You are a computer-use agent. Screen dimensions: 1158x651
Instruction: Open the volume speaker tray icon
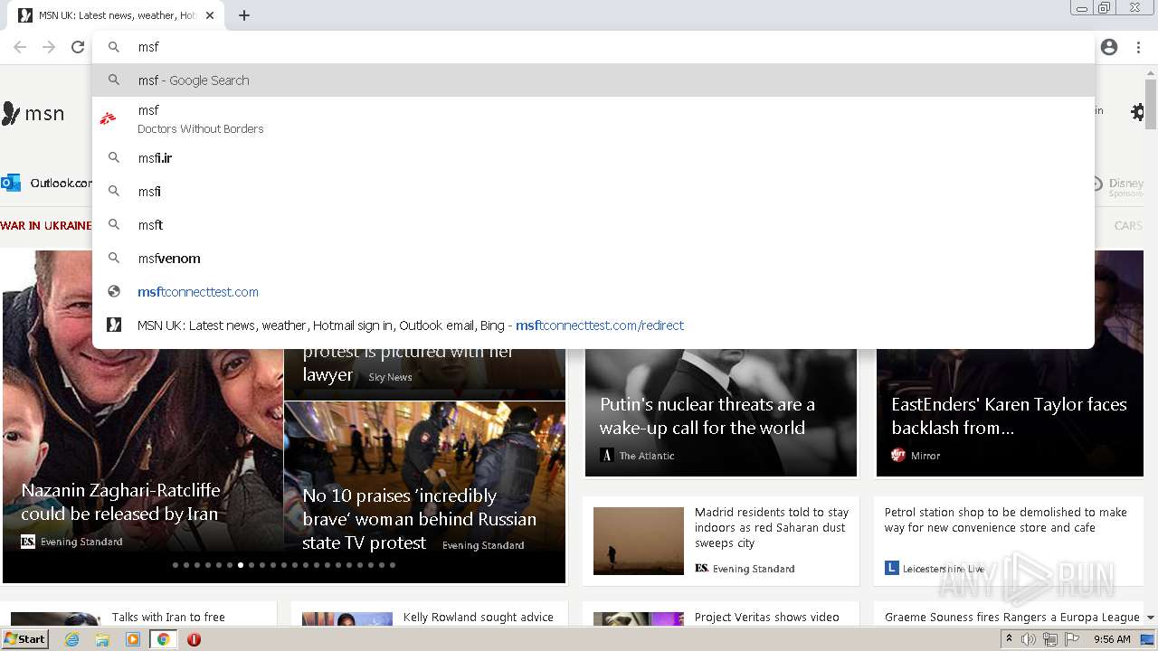click(1029, 639)
